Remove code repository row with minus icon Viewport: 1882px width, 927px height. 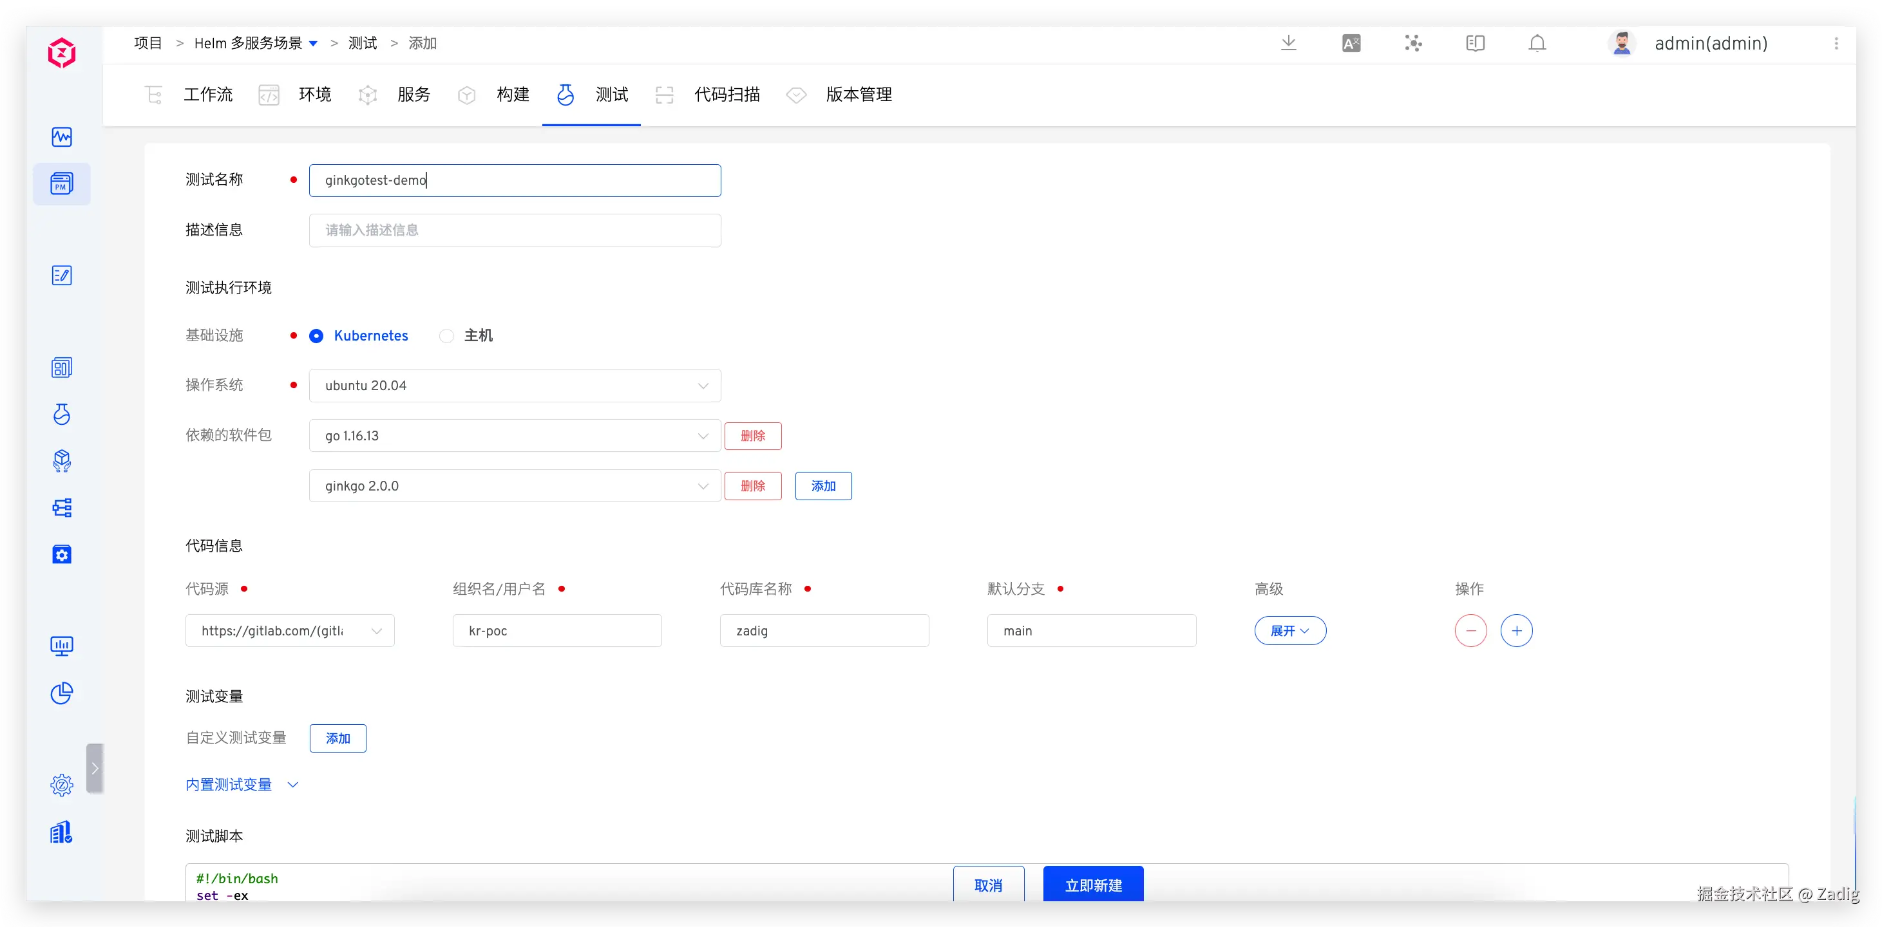click(1470, 630)
